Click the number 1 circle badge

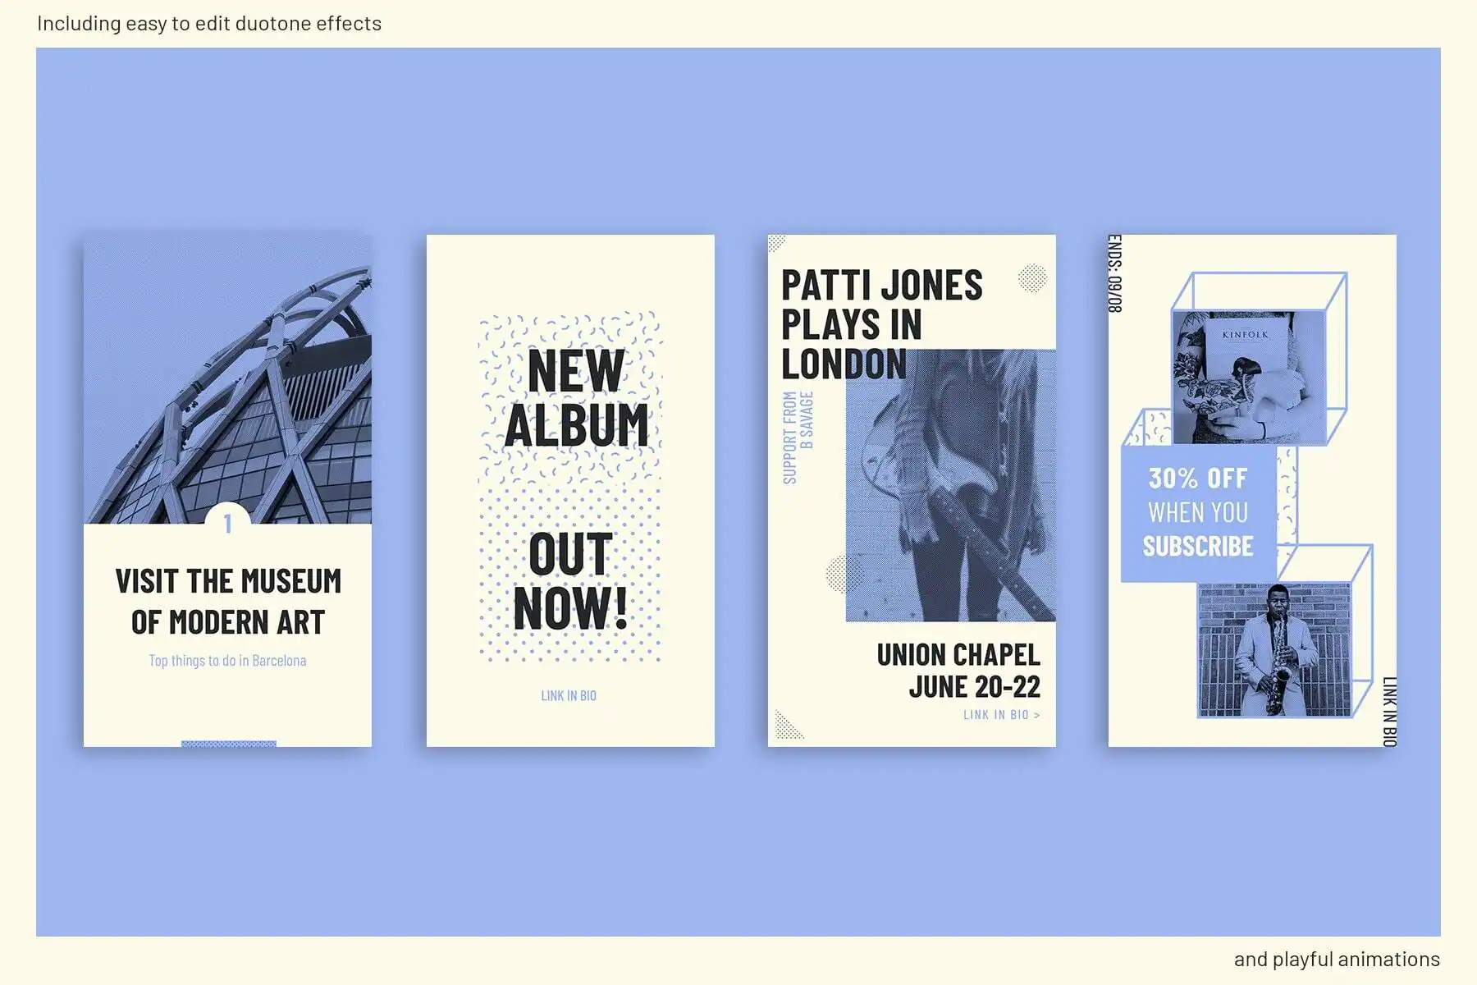pos(227,524)
